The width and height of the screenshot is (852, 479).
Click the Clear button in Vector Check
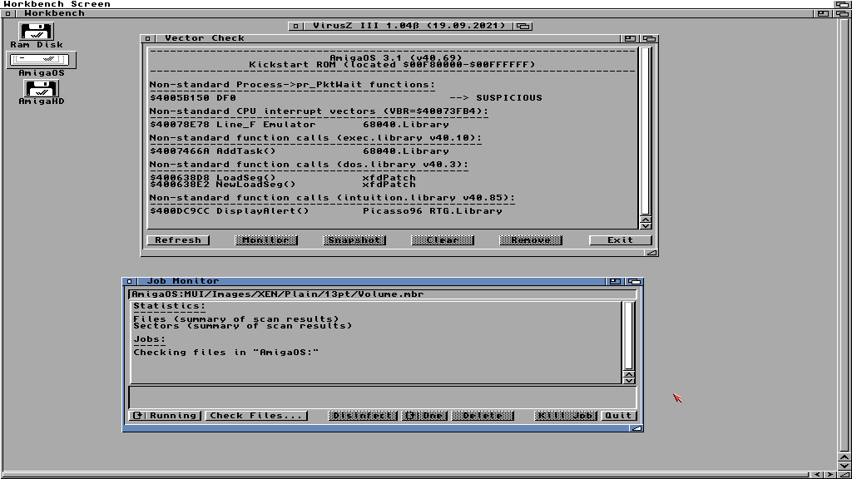coord(443,240)
